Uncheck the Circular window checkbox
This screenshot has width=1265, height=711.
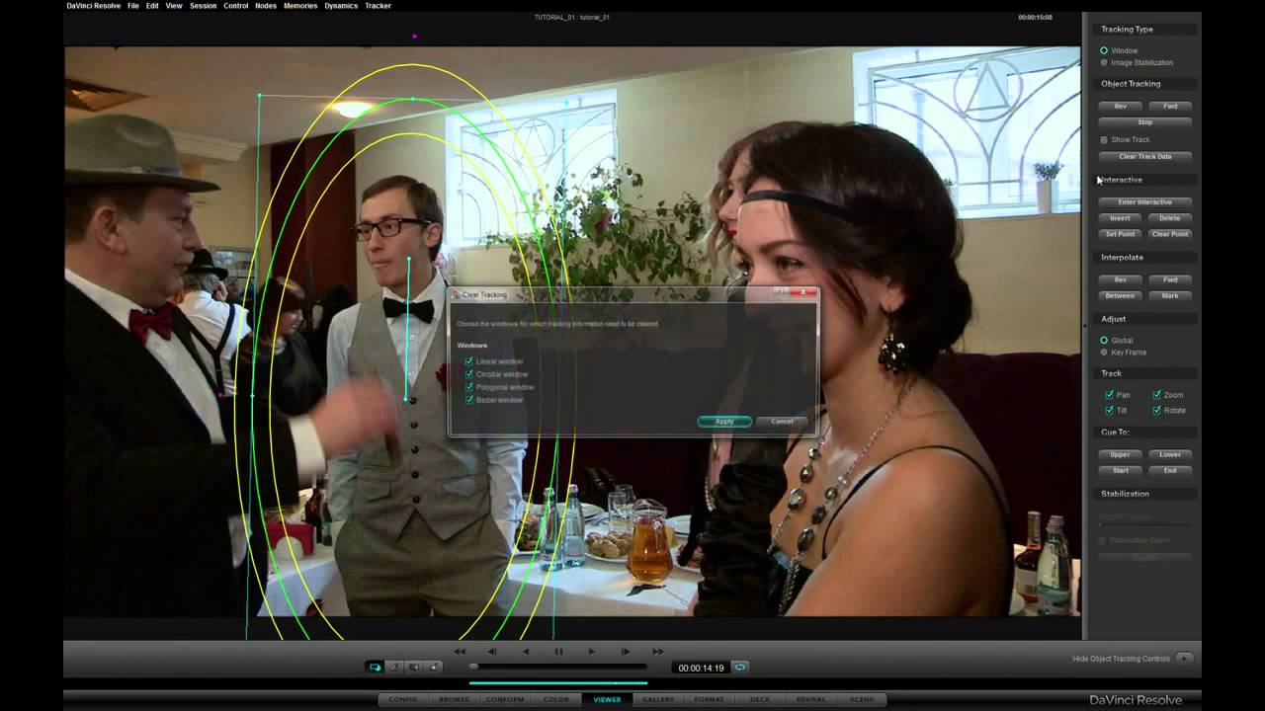(x=468, y=374)
